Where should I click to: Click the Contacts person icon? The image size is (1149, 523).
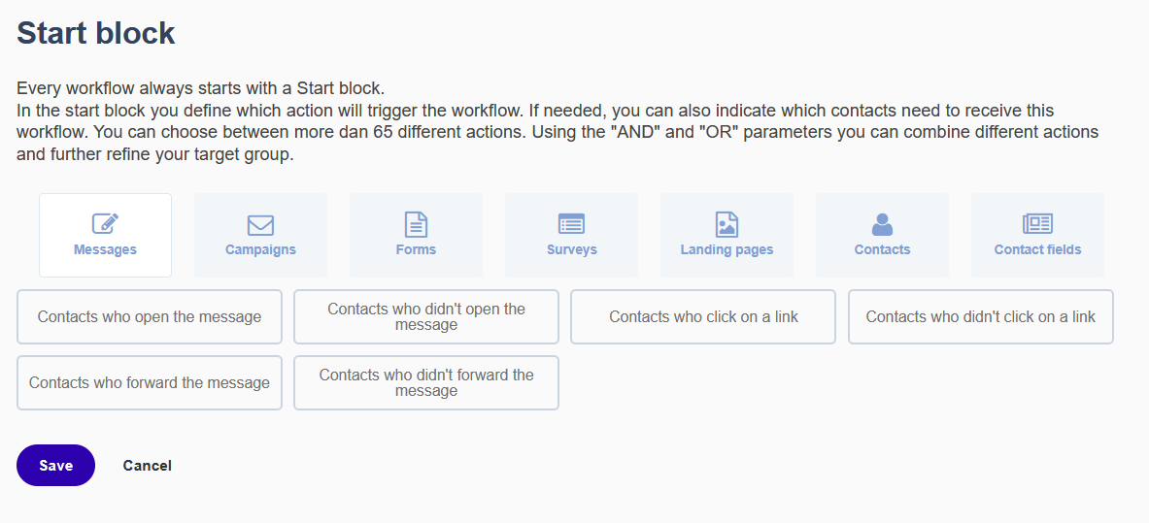pos(882,224)
